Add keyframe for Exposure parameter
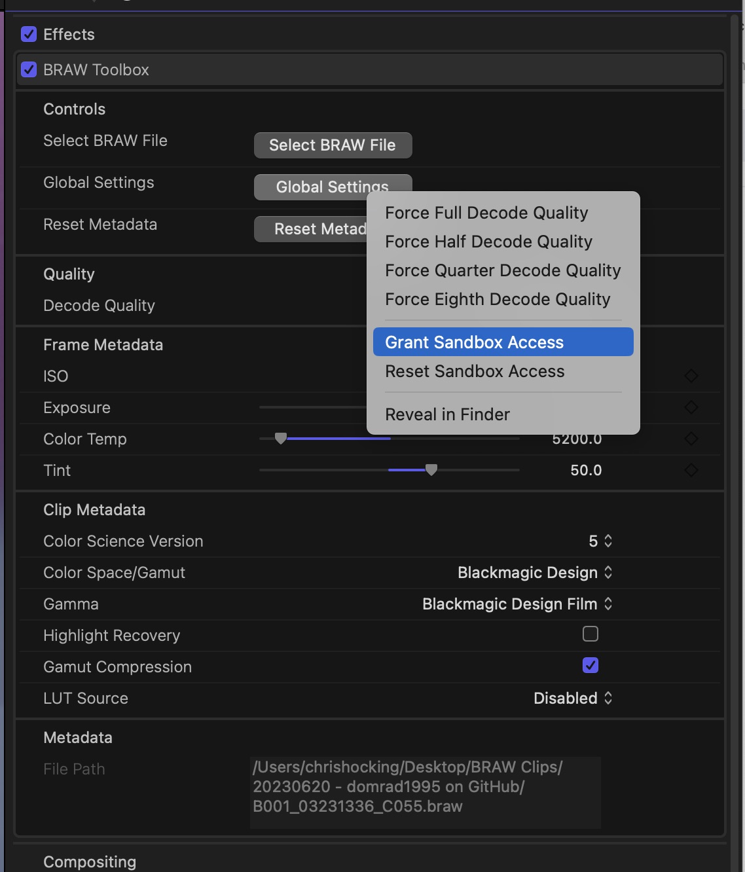745x872 pixels. click(691, 407)
